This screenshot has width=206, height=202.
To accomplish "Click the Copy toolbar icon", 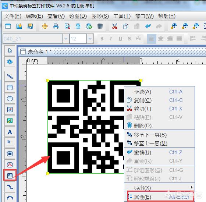I will pos(125,26).
